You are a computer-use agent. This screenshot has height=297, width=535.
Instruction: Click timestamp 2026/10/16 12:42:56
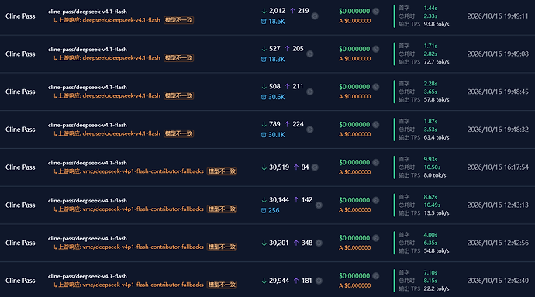point(498,243)
